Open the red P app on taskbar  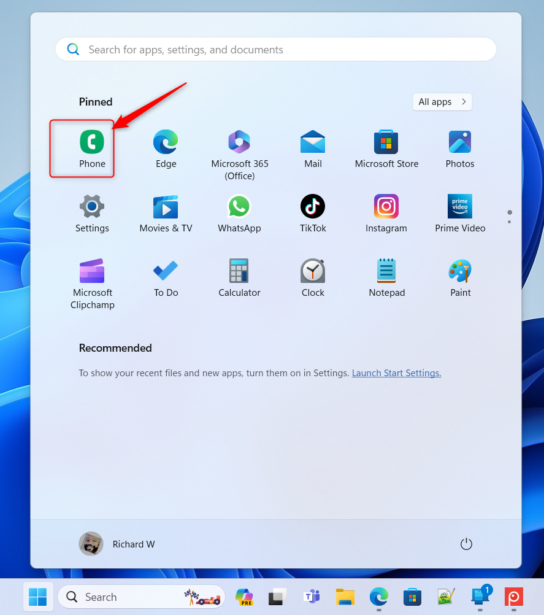tap(514, 597)
